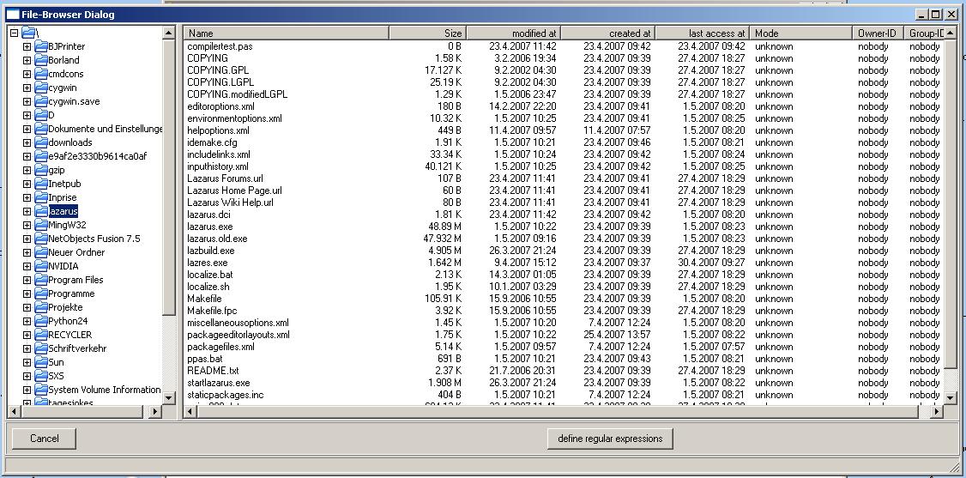Expand the BJPrinter folder node
Screen dimensions: 966x478
[27, 46]
